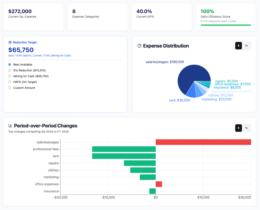The width and height of the screenshot is (260, 210).
Task: Click the $272,000 Current Op. Expense value
Action: (x=20, y=11)
